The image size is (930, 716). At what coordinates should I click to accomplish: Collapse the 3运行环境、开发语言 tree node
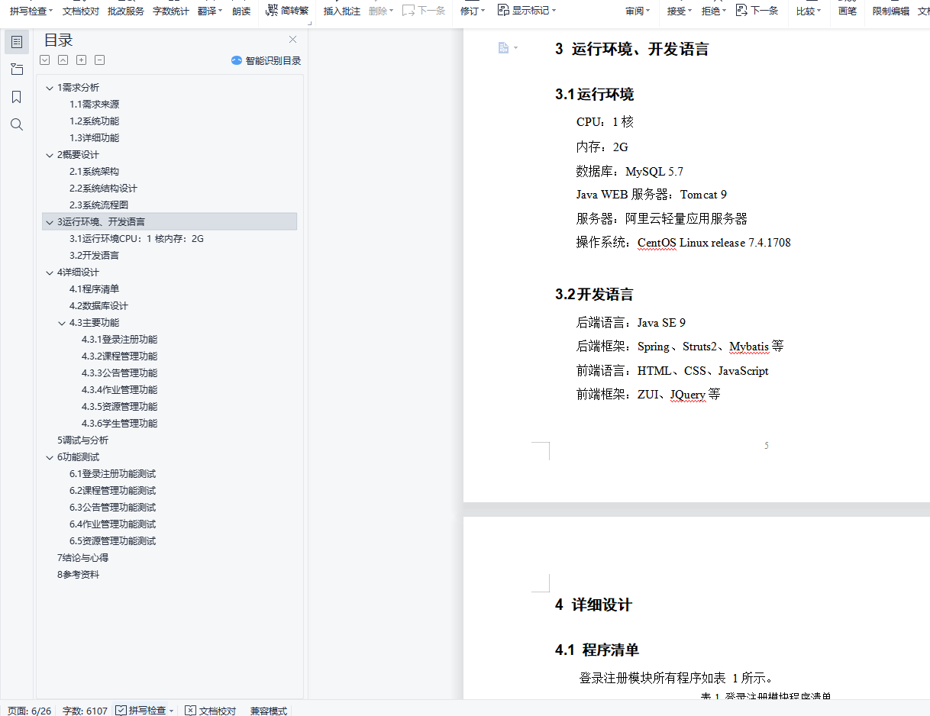tap(50, 222)
